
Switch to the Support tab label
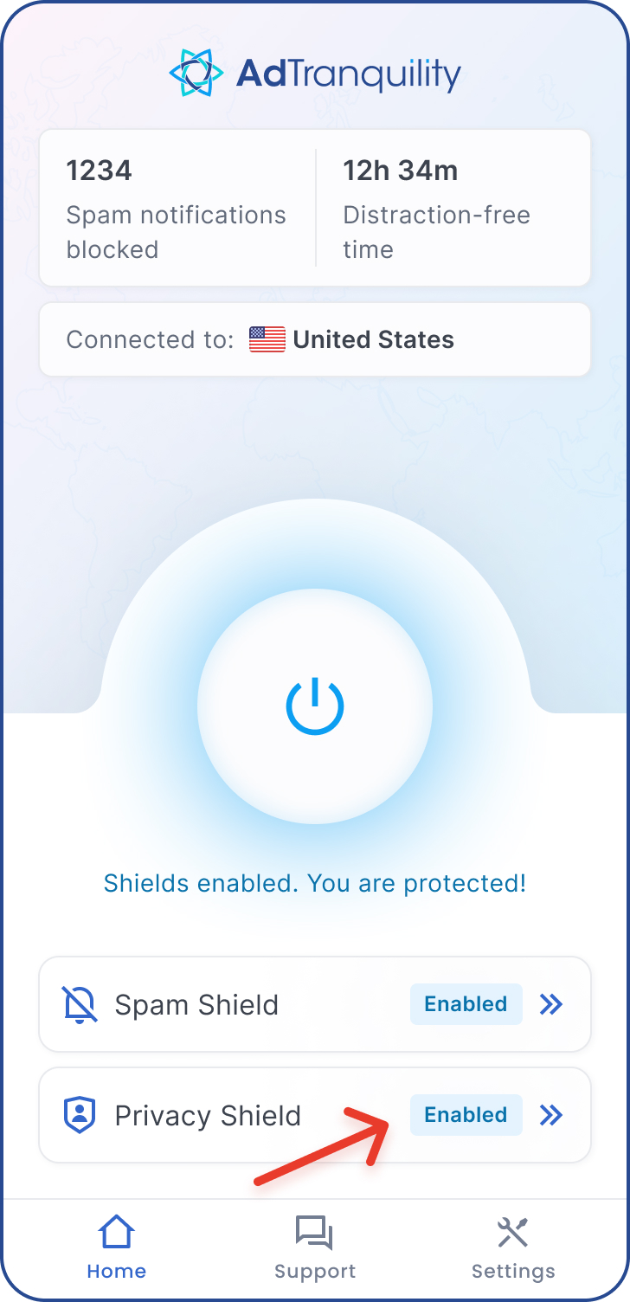[x=315, y=1272]
